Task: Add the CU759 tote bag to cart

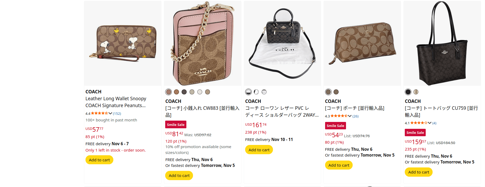Action: (419, 172)
